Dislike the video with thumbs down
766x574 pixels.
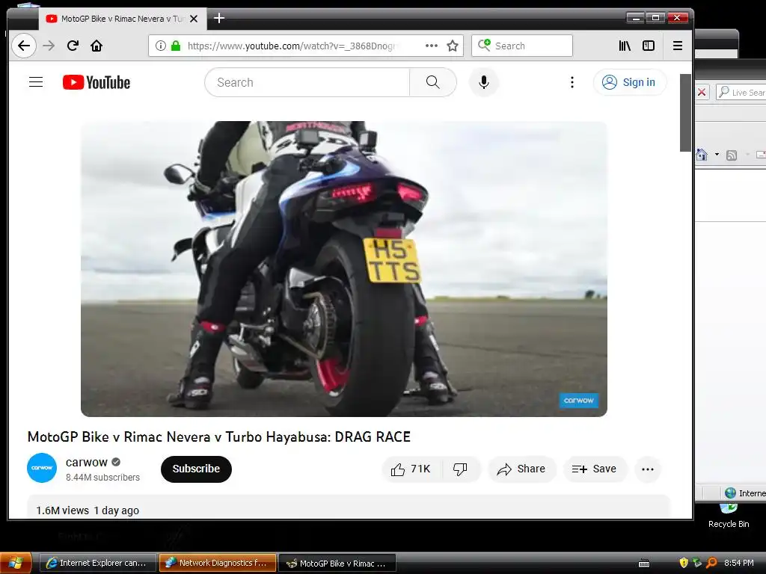pos(460,469)
